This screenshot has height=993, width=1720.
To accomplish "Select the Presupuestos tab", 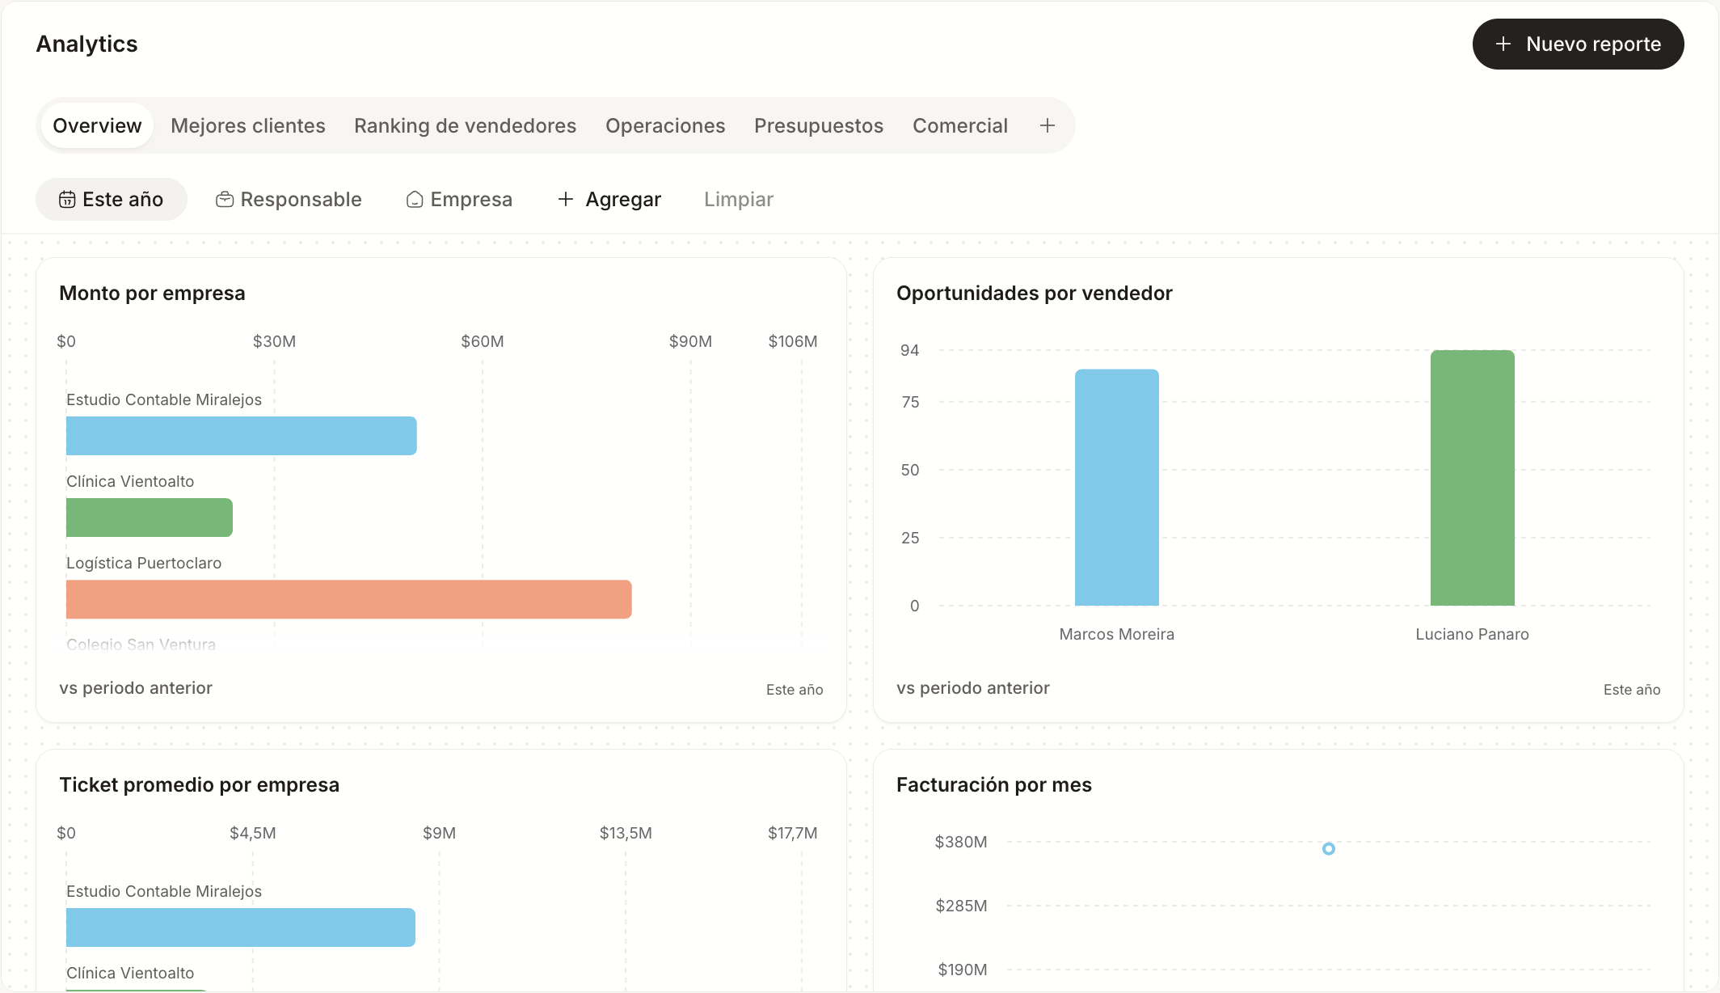I will click(819, 125).
